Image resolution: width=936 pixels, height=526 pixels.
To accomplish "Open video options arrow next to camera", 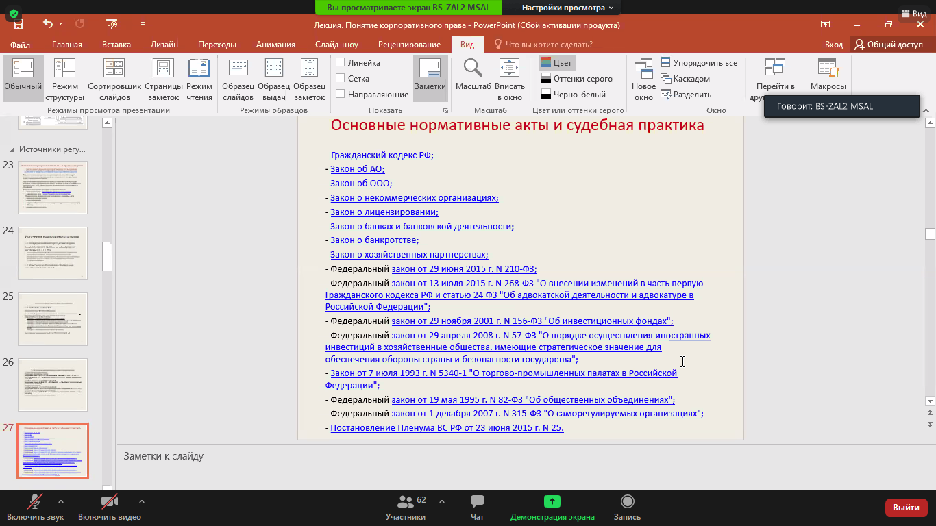I will (142, 501).
